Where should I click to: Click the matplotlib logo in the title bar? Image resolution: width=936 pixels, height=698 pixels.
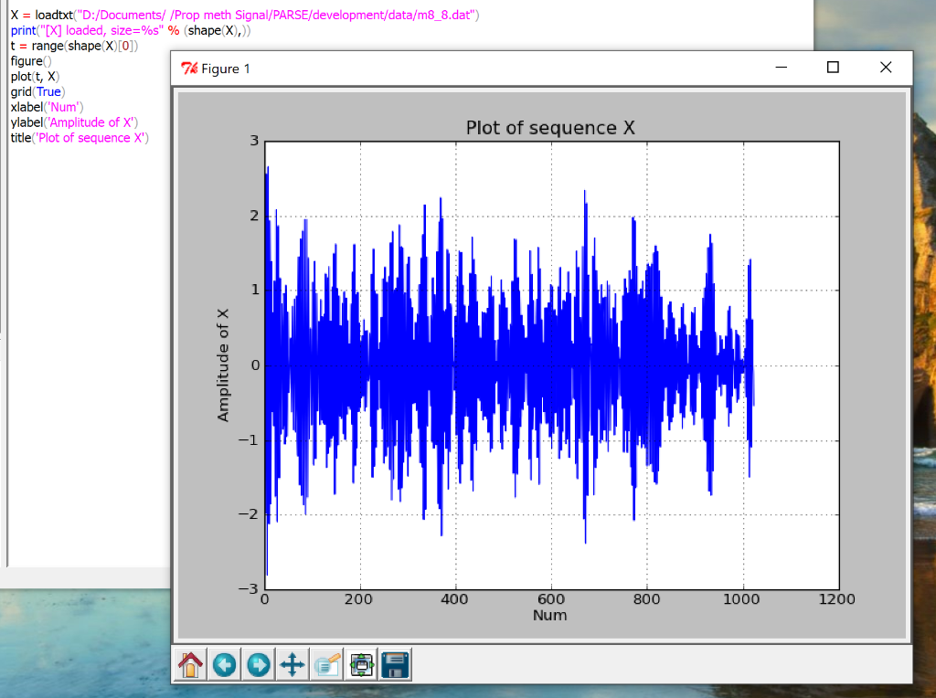pos(188,68)
